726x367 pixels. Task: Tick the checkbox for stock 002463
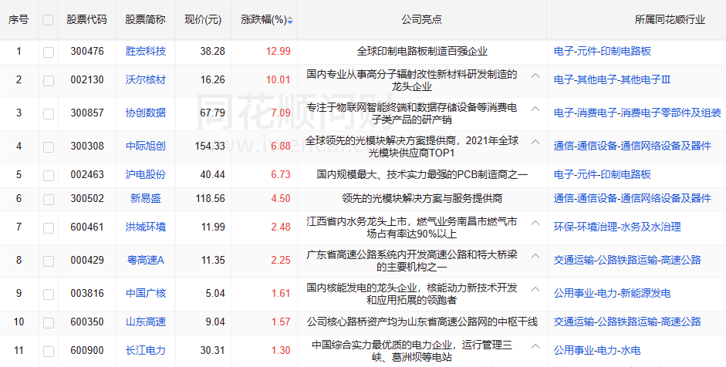coord(49,175)
